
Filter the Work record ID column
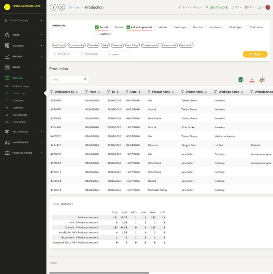(x=52, y=92)
